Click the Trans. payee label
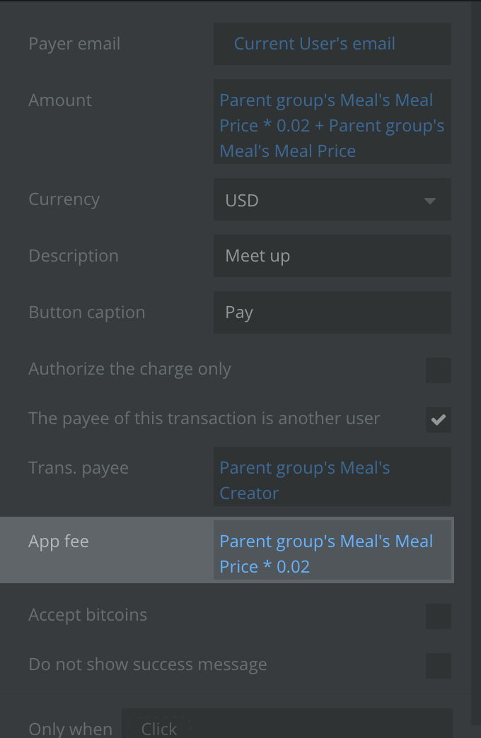 [x=79, y=468]
